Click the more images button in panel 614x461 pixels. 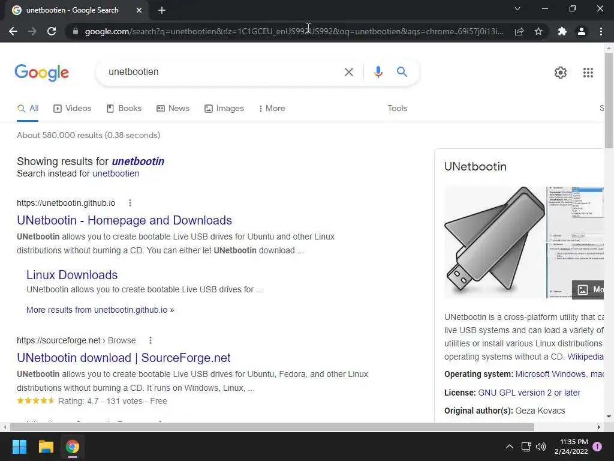tap(588, 290)
